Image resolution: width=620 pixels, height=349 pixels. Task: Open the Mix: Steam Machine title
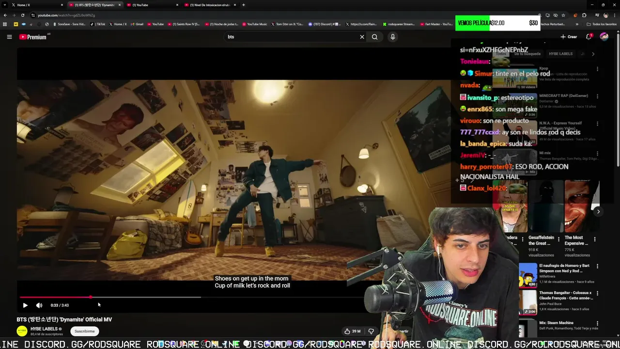pyautogui.click(x=556, y=323)
